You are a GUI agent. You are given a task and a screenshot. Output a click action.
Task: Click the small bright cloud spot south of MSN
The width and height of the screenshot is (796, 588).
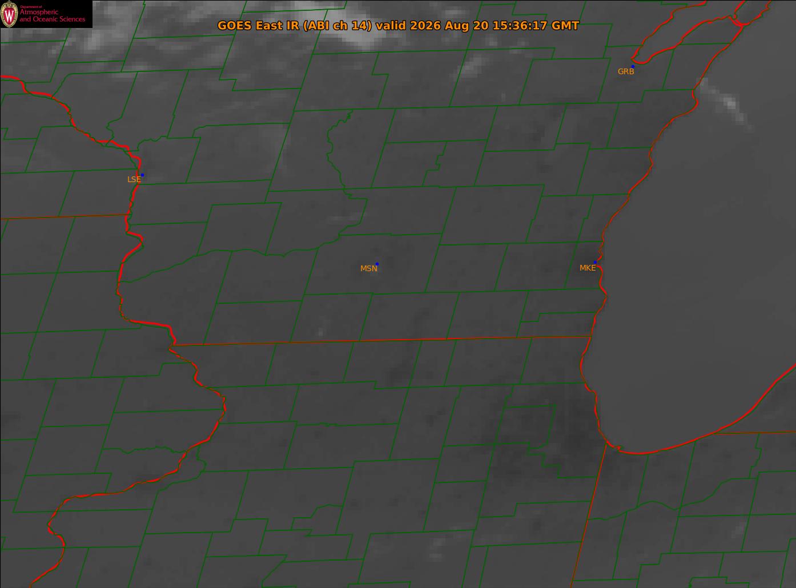click(x=320, y=332)
